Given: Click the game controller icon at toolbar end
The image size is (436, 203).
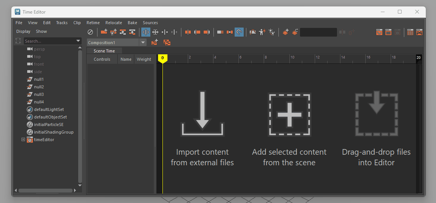Looking at the screenshot, I should [419, 32].
